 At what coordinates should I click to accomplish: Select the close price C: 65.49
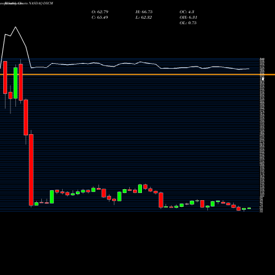[100, 18]
